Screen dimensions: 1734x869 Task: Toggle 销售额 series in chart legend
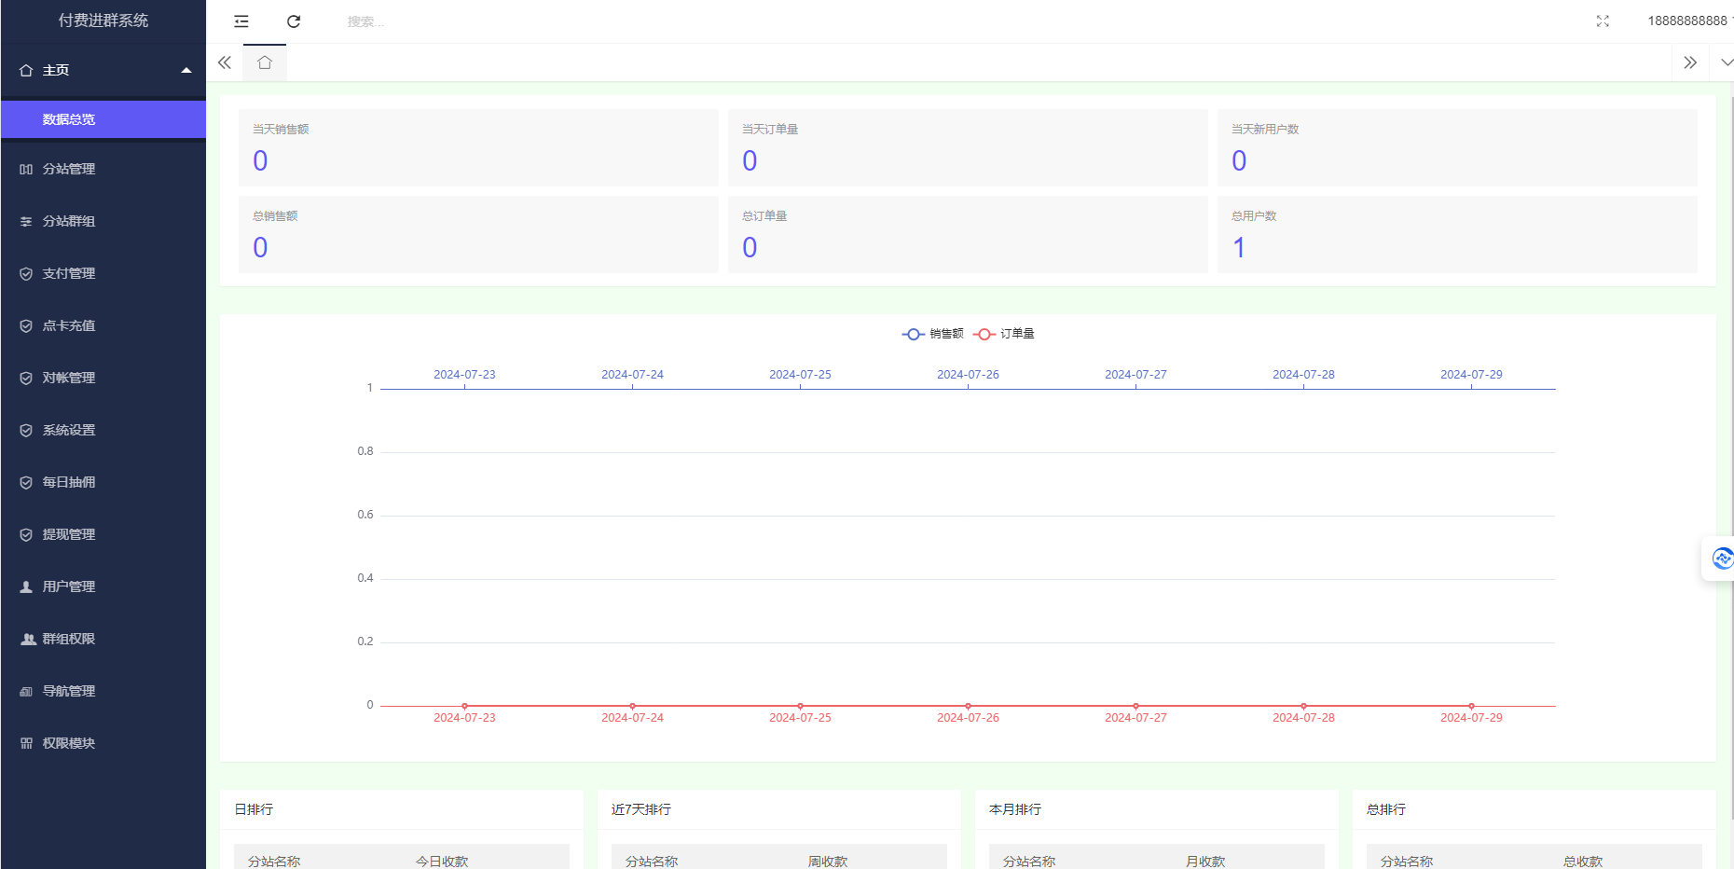click(x=933, y=334)
